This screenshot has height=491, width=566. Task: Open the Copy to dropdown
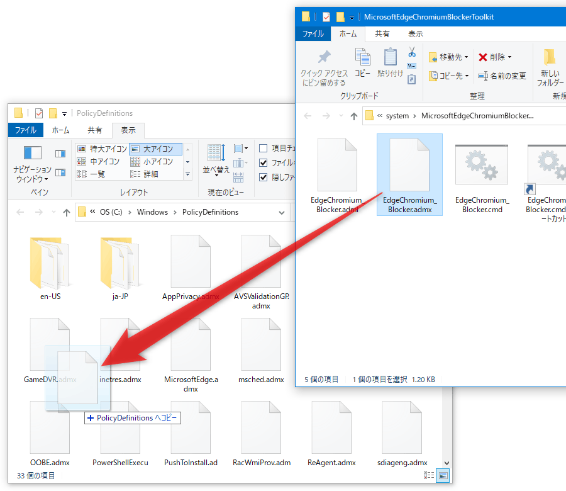point(448,76)
